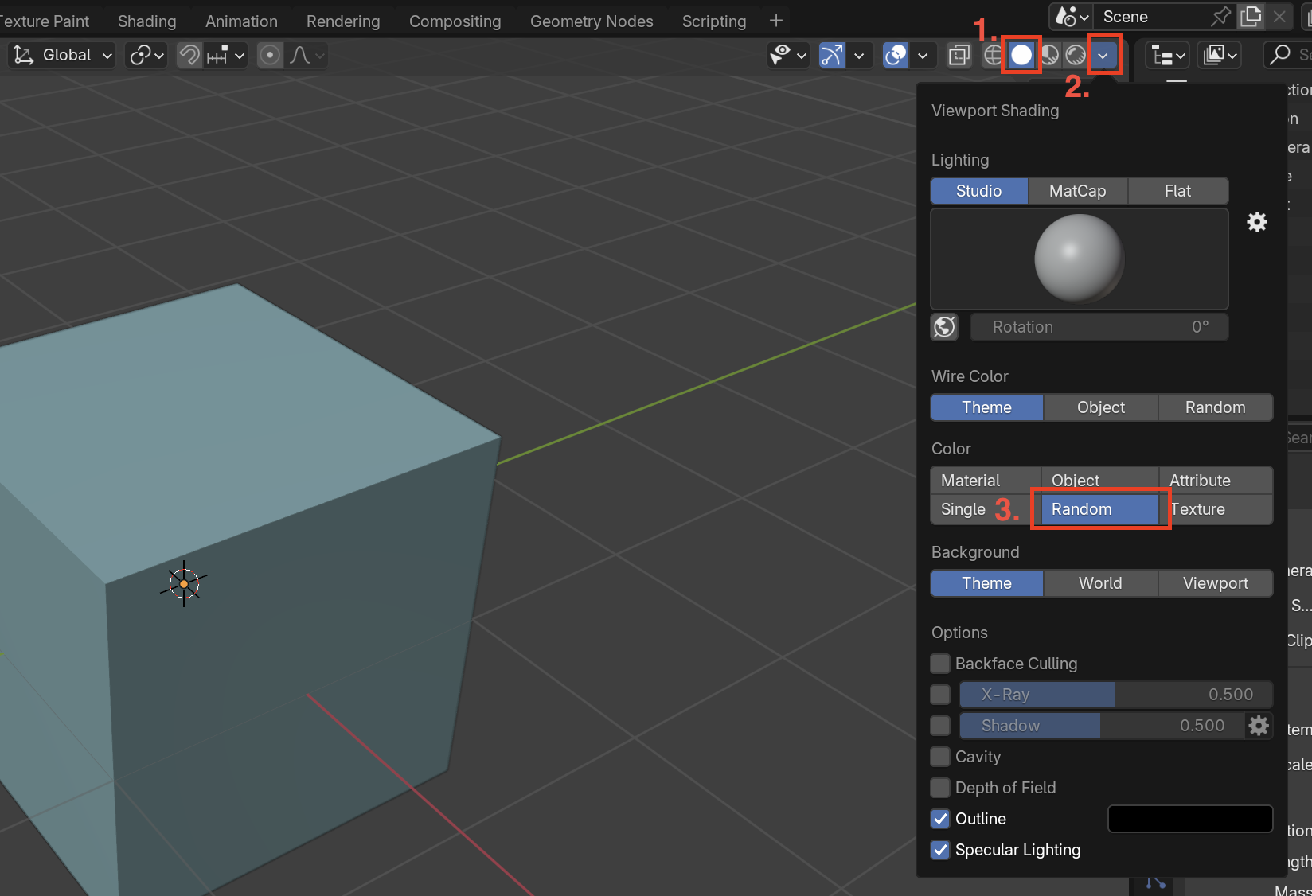Click the outliner search magnifier

pyautogui.click(x=1280, y=54)
